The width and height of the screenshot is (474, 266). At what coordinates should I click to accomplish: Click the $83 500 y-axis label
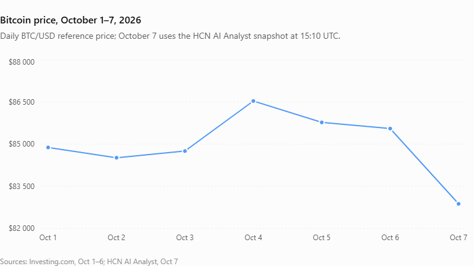click(22, 187)
